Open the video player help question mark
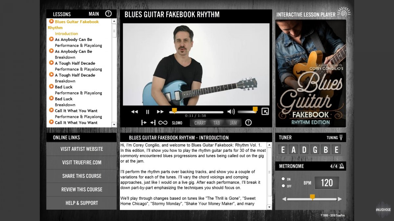394x221 pixels. (x=249, y=122)
